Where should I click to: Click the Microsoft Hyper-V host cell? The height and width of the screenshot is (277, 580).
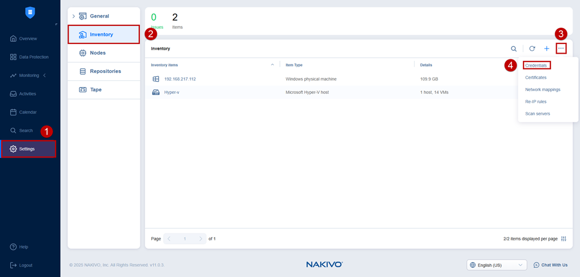(307, 92)
